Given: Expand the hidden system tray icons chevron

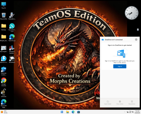Looking at the screenshot, I should click(125, 112).
